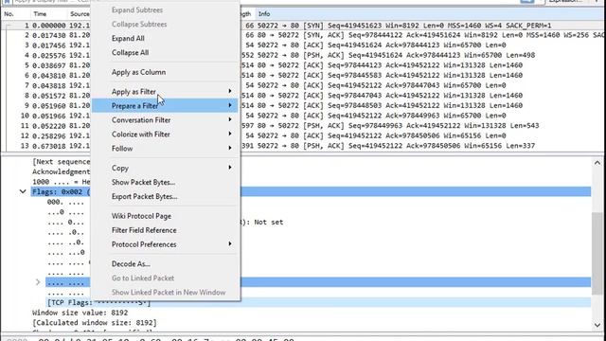Select the 1000 .... = He detail row

[x=61, y=182]
